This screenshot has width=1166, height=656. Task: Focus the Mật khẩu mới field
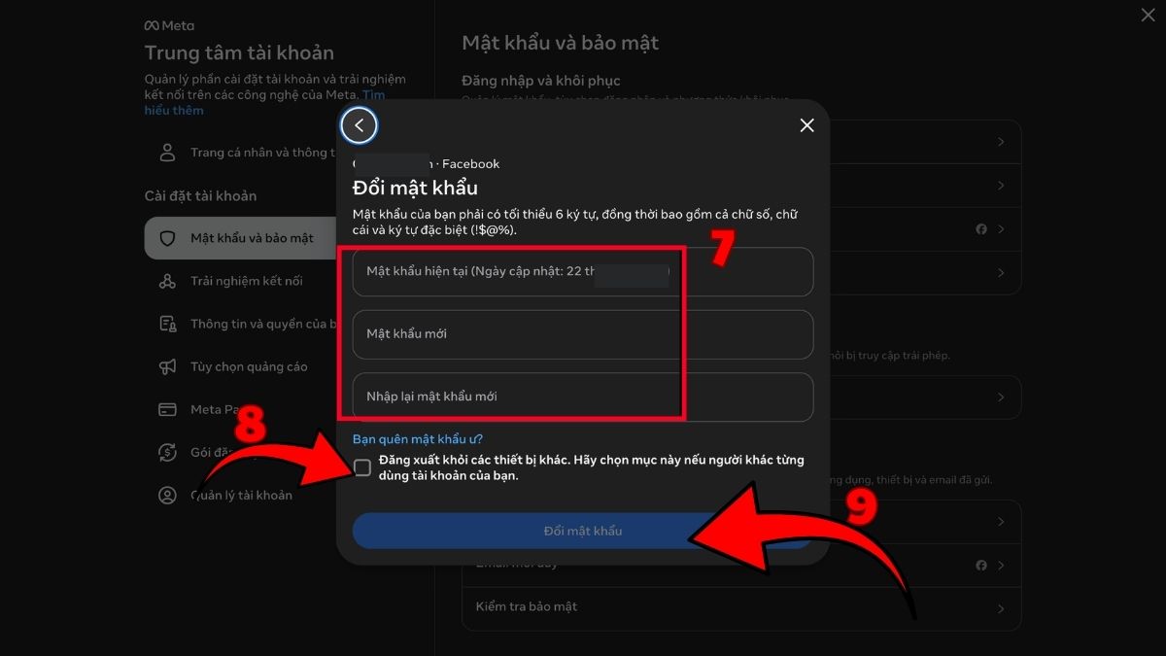(583, 334)
